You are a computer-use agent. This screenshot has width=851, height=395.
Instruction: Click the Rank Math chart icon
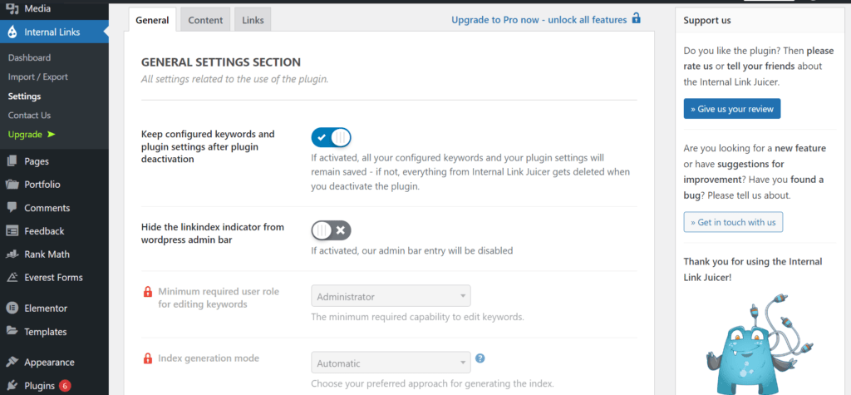(x=12, y=254)
